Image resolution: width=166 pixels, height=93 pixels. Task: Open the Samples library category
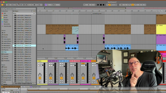click(6, 54)
